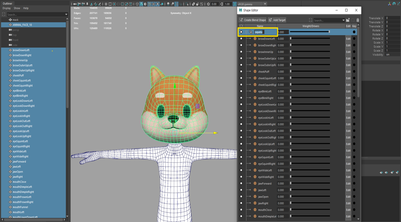Screen dimensions: 401x222
Task: Click the eyeWideLeft weight slider
Action: pyautogui.click(x=310, y=170)
